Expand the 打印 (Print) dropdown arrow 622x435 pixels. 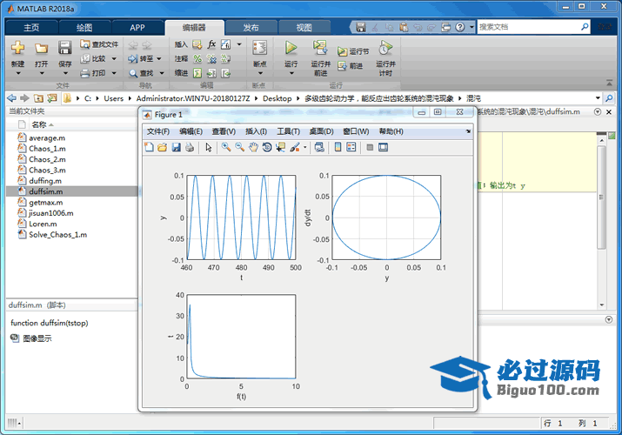click(x=114, y=73)
